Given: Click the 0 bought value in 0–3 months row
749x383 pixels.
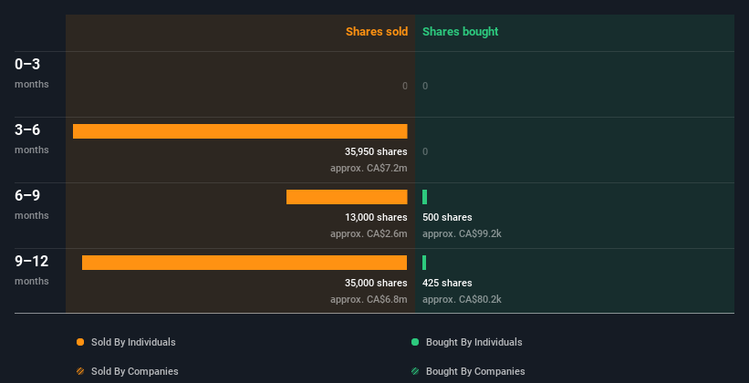Looking at the screenshot, I should click(425, 86).
